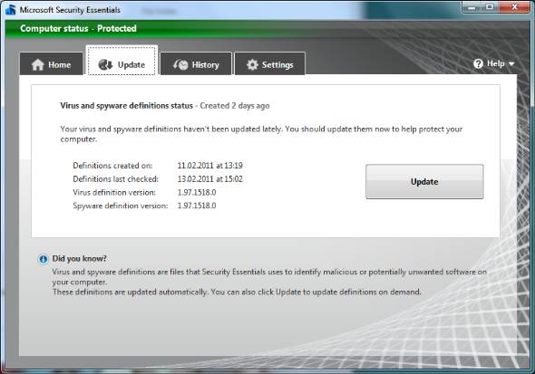Viewport: 535px width, 374px height.
Task: Close the Security Essentials window
Action: point(514,7)
